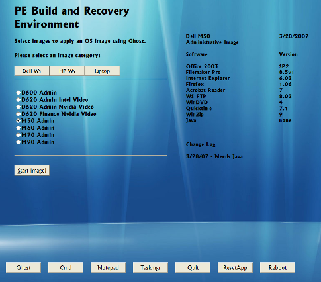Click the 'Java' software entry
321x282 pixels.
[x=191, y=120]
